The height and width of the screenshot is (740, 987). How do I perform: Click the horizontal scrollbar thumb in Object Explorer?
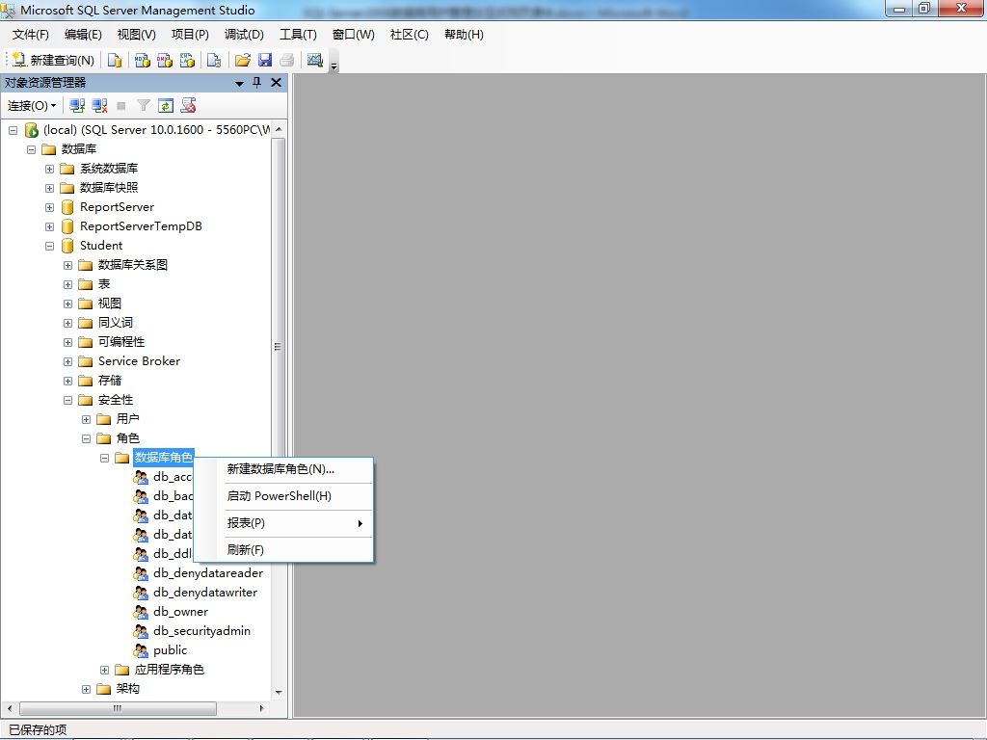[118, 708]
